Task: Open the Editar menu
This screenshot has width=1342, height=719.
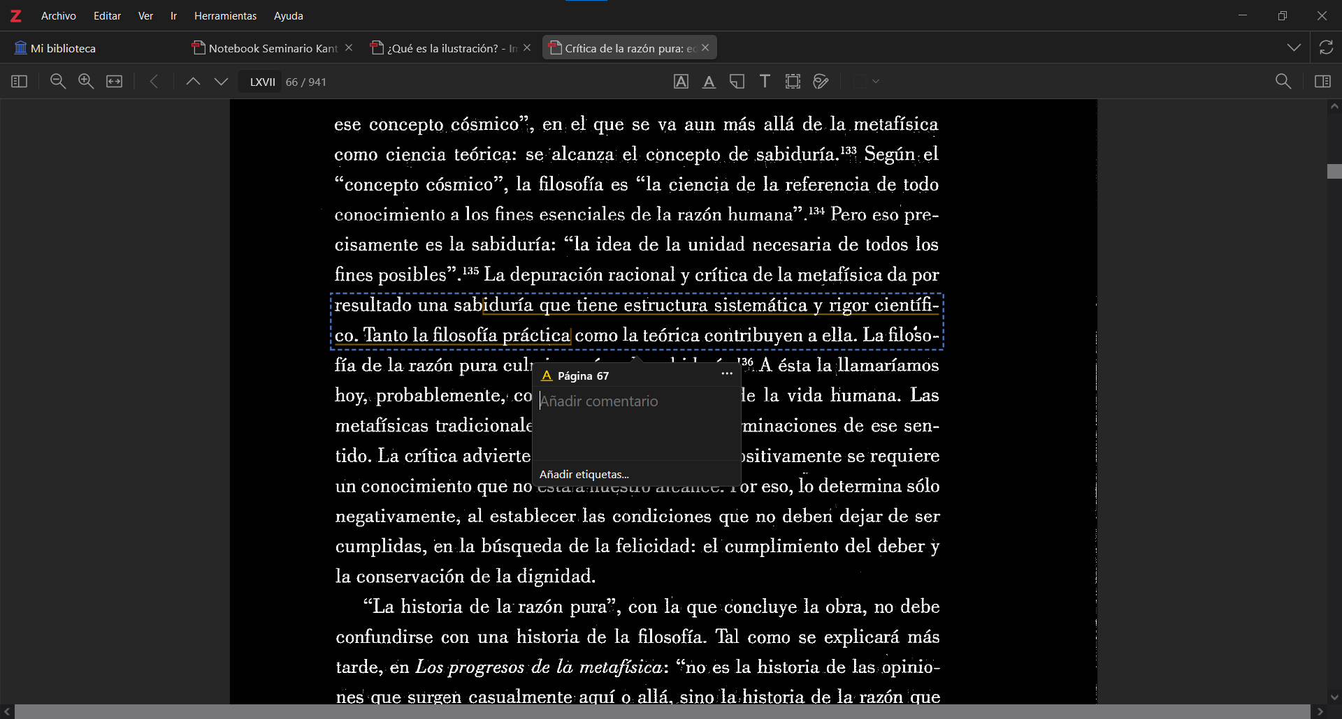Action: click(x=107, y=15)
